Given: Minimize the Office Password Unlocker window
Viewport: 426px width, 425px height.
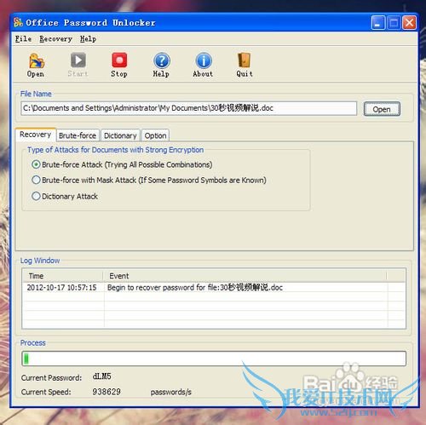Looking at the screenshot, I should (x=377, y=23).
